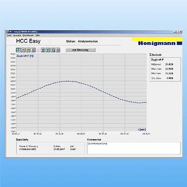Click the peak of the Zugkraft curve
This screenshot has width=187, height=187.
coord(67,81)
